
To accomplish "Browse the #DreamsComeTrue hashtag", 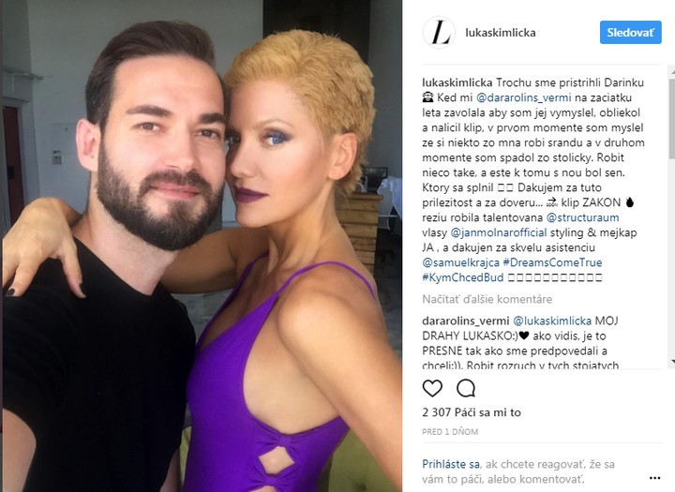I will click(552, 262).
